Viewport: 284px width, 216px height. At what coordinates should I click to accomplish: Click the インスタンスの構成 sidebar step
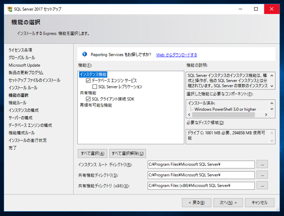tap(23, 110)
